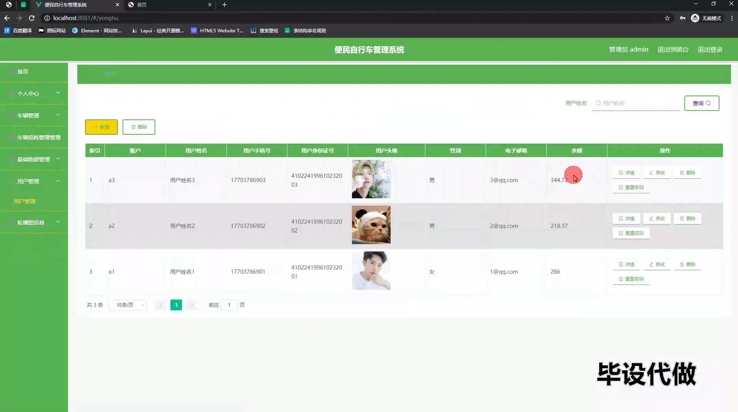Screen dimensions: 738x412
Task: Open the Layui bookmark
Action: 158,30
